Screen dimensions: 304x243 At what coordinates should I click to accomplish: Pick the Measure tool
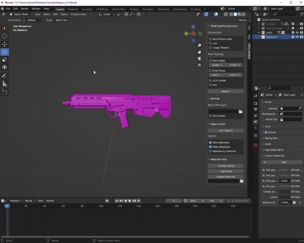4,84
